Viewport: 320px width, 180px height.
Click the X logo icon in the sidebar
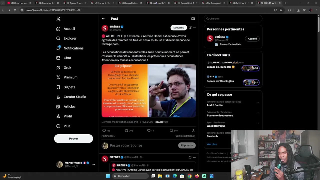(58, 19)
